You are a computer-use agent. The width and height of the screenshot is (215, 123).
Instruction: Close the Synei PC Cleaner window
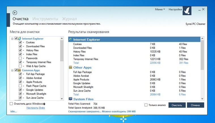203,9
